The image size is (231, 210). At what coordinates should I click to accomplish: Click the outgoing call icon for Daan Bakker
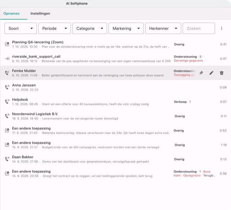pyautogui.click(x=7, y=159)
